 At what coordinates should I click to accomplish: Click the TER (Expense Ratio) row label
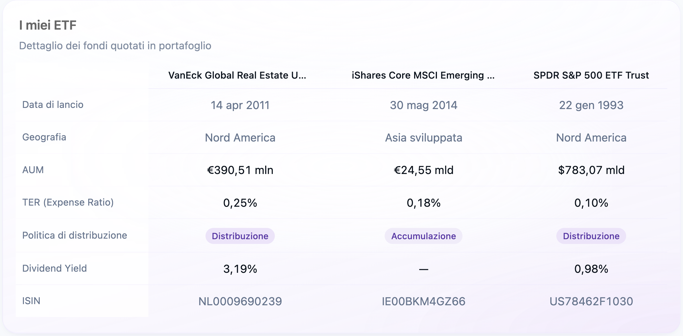68,202
